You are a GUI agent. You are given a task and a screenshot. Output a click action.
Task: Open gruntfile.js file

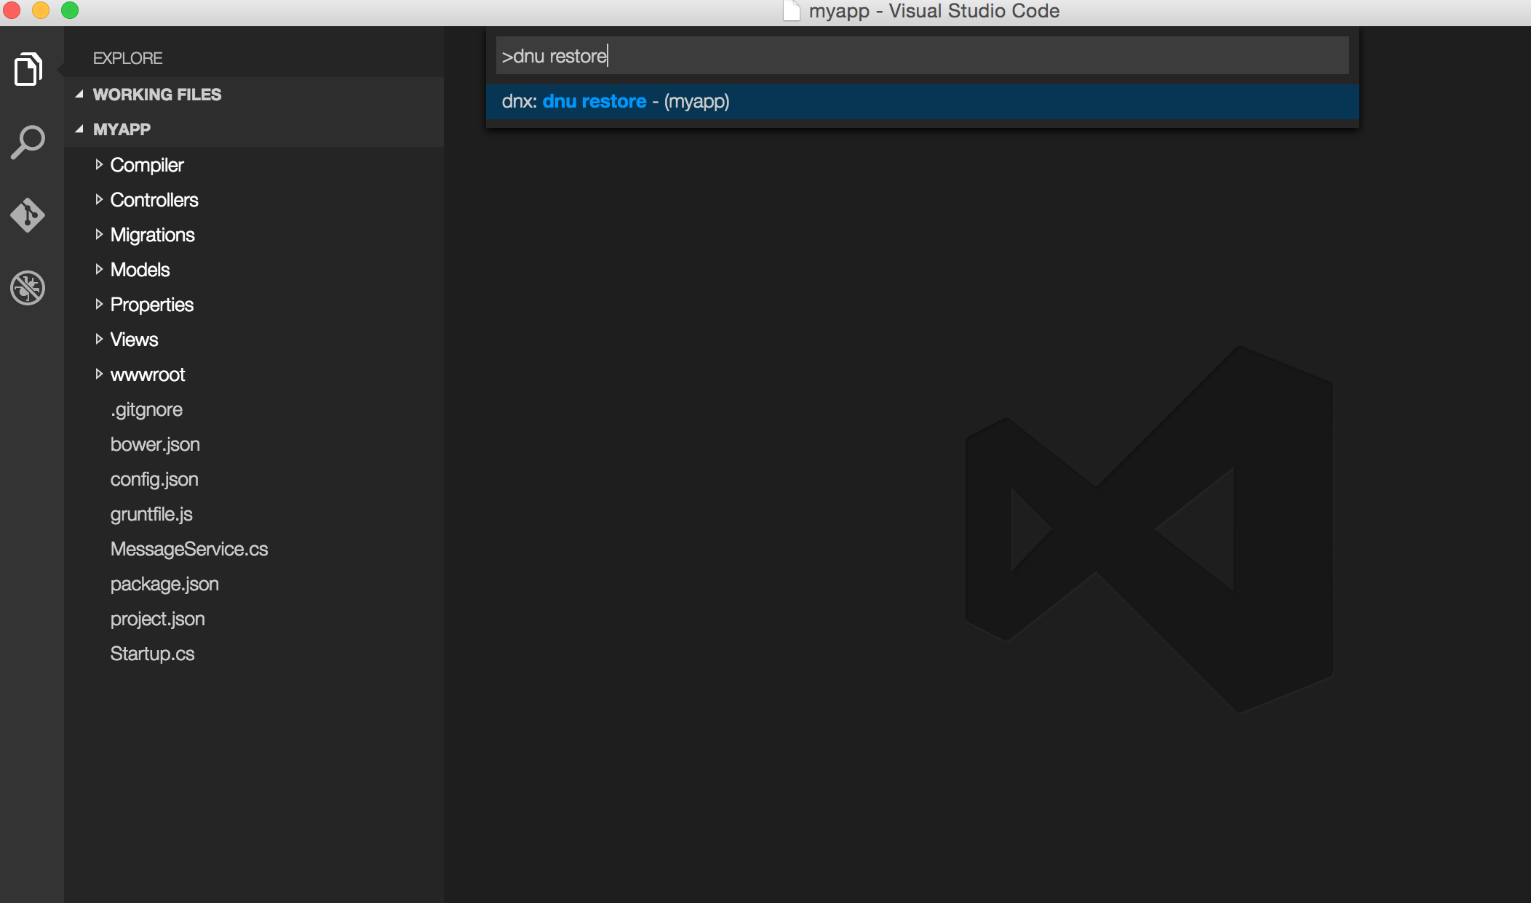coord(151,515)
